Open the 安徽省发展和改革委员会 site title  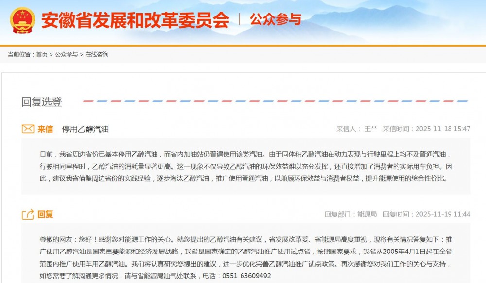pyautogui.click(x=135, y=20)
